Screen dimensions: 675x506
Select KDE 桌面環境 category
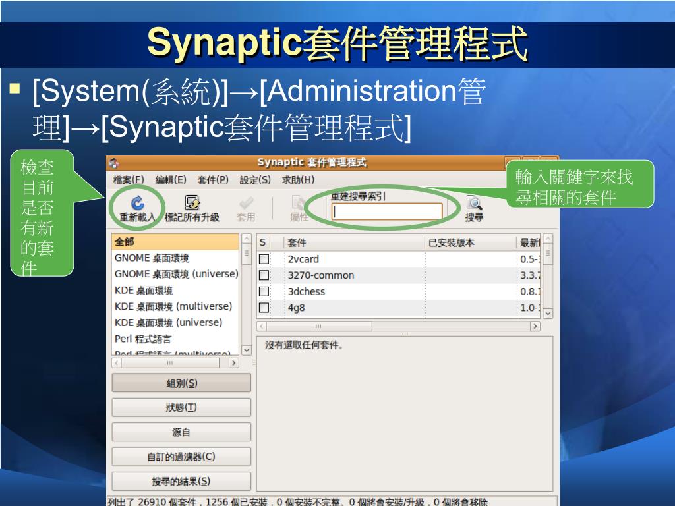click(x=175, y=291)
